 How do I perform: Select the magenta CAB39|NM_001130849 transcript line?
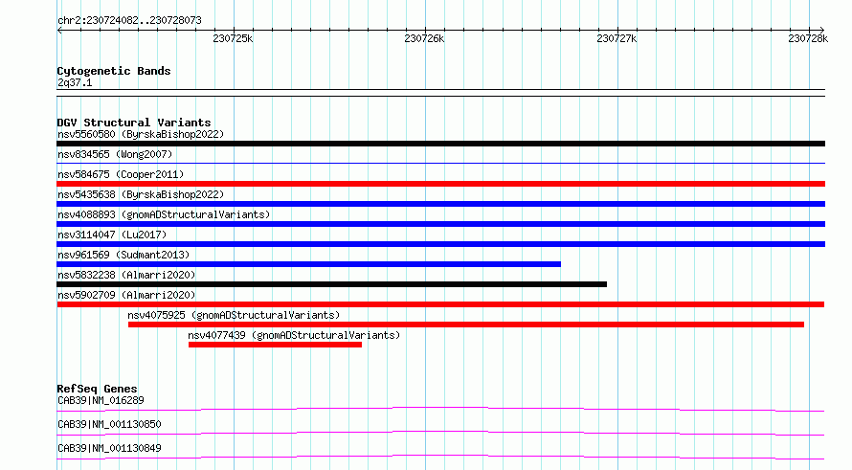(x=440, y=457)
